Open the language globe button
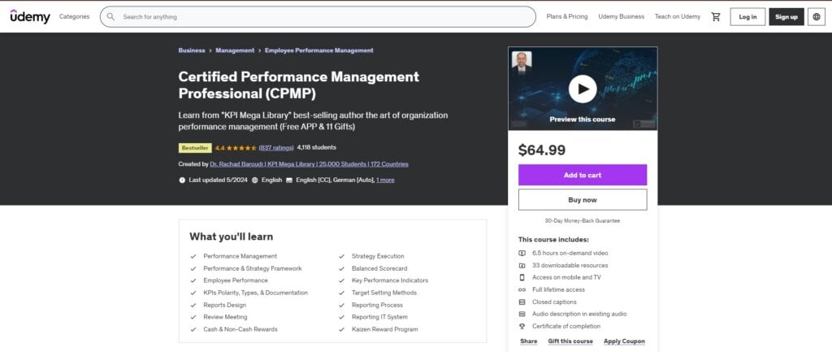 (x=816, y=16)
